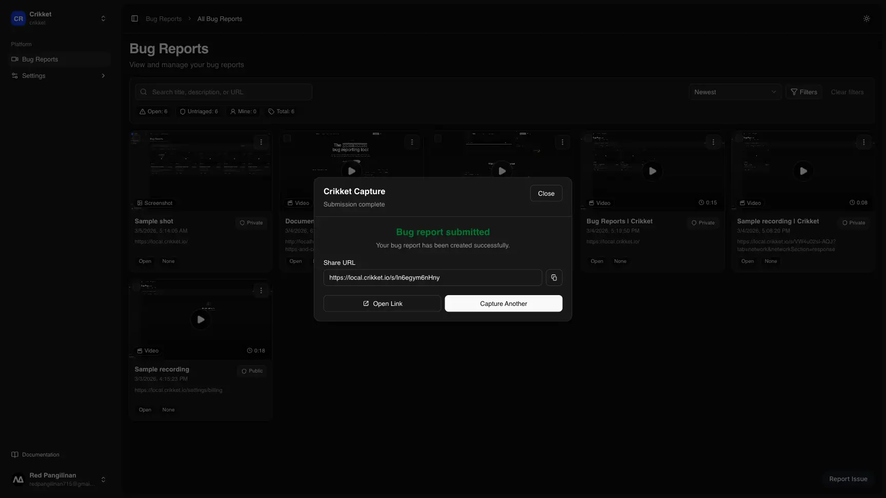
Task: Click the Bug Reports breadcrumb
Action: tap(164, 19)
